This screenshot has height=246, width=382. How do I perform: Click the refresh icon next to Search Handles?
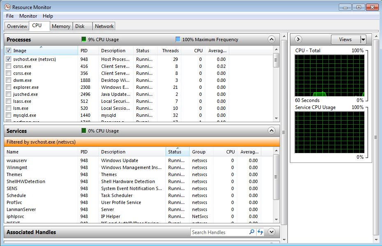[x=260, y=232]
